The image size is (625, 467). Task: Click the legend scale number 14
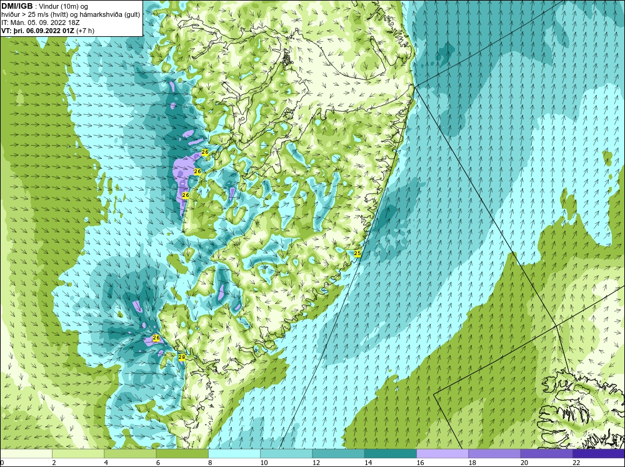coord(368,463)
